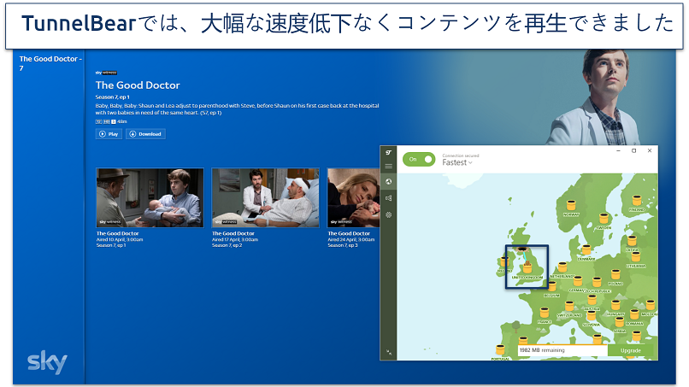This screenshot has width=689, height=387.
Task: Open Season 7 episode 2 thumbnail
Action: tap(265, 197)
